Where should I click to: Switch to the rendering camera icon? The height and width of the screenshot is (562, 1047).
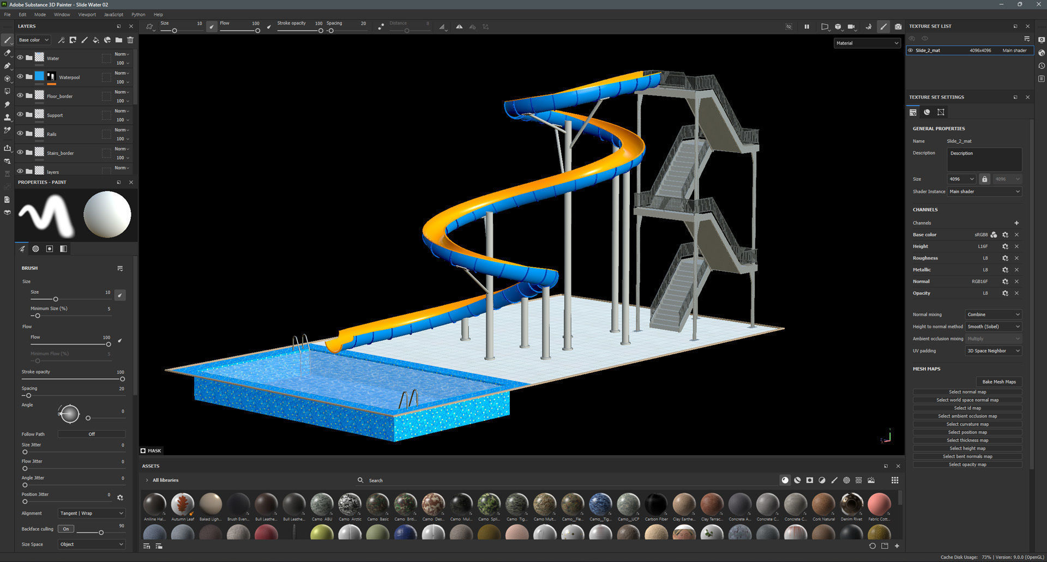tap(898, 26)
